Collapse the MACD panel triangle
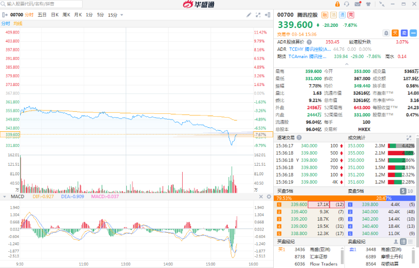This screenshot has height=268, width=419. point(4,197)
